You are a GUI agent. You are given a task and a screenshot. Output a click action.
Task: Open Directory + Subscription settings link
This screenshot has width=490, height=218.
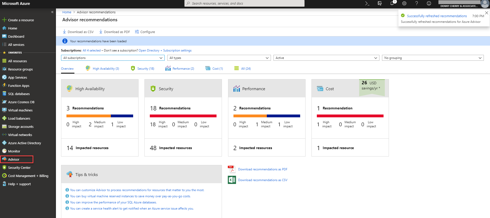pyautogui.click(x=165, y=50)
